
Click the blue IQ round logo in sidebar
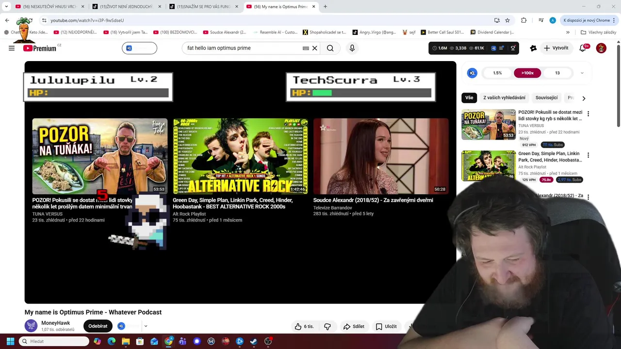pyautogui.click(x=472, y=73)
